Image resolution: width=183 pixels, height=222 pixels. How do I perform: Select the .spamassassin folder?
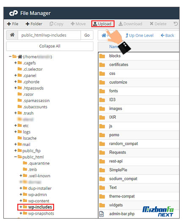coord(33,100)
